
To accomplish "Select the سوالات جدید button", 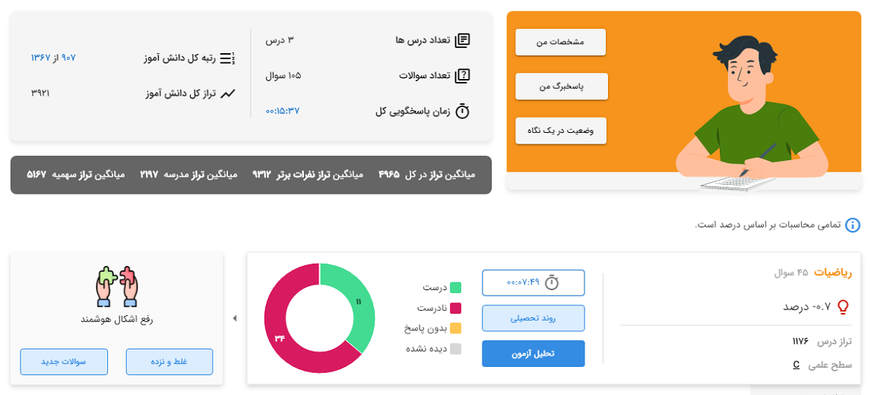I will pyautogui.click(x=64, y=362).
